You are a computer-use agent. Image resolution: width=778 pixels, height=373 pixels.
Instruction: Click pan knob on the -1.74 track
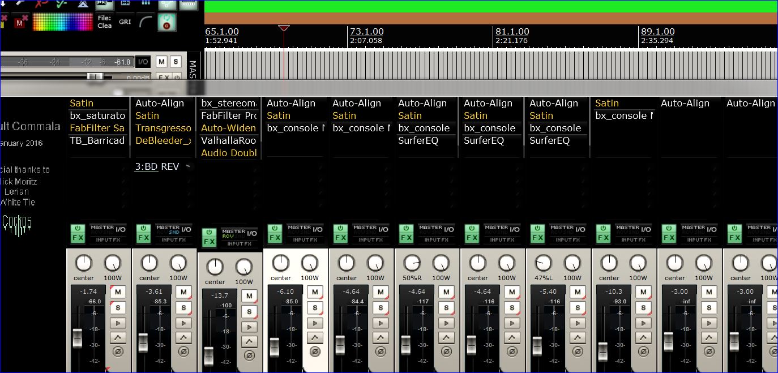tap(84, 263)
